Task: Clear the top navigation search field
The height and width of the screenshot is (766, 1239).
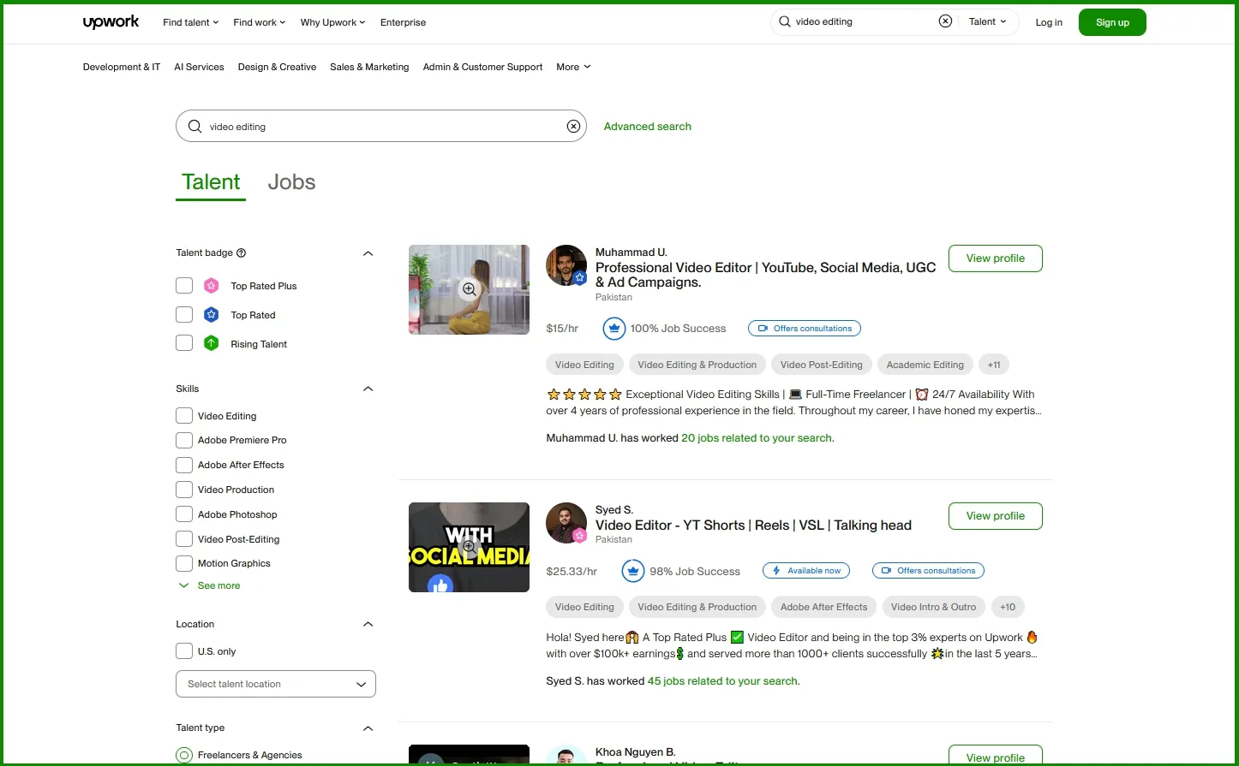Action: (945, 21)
